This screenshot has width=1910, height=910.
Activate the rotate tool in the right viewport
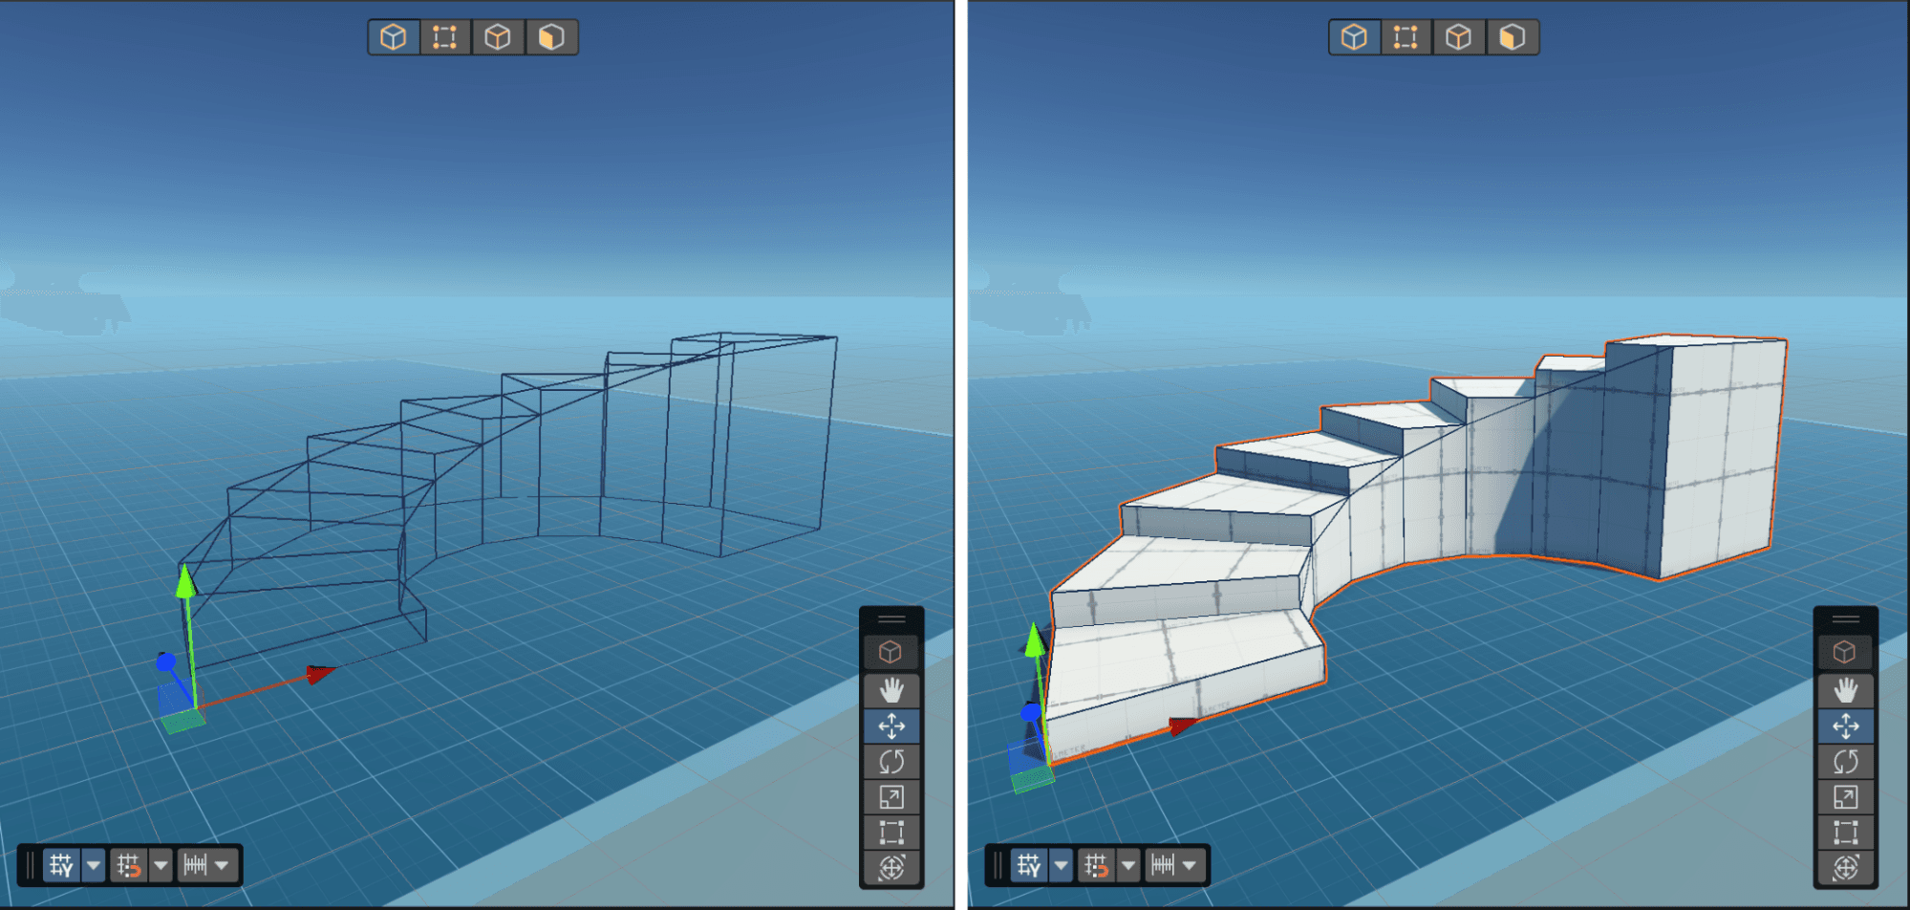[1845, 762]
